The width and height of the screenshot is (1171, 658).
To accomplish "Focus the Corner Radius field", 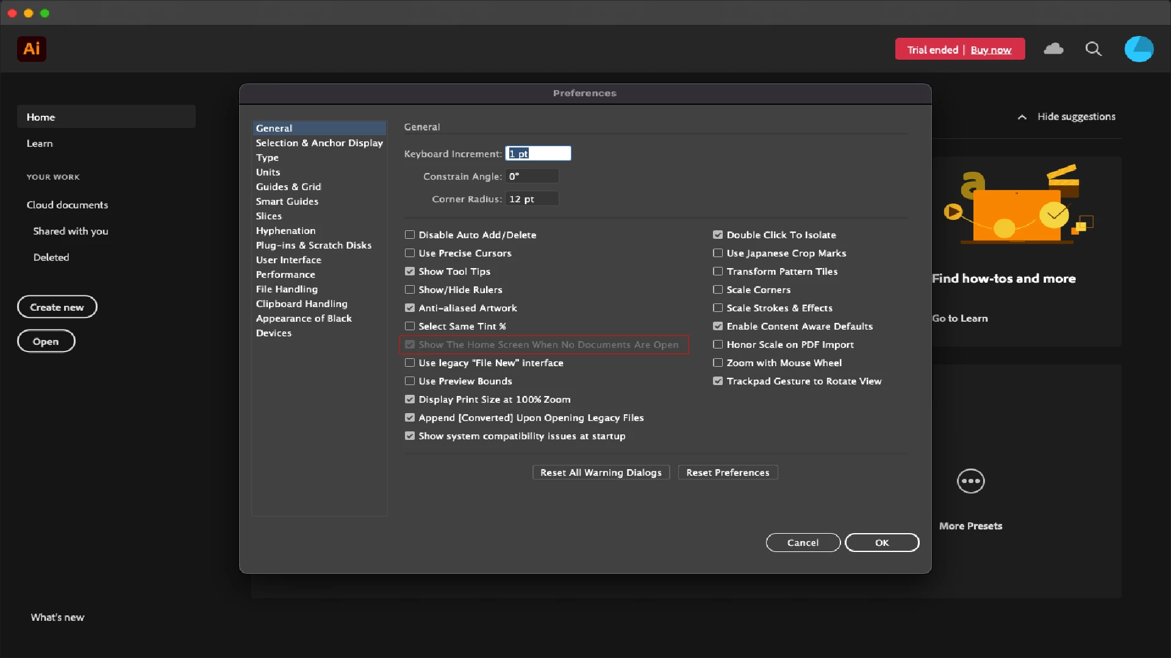I will click(x=532, y=199).
